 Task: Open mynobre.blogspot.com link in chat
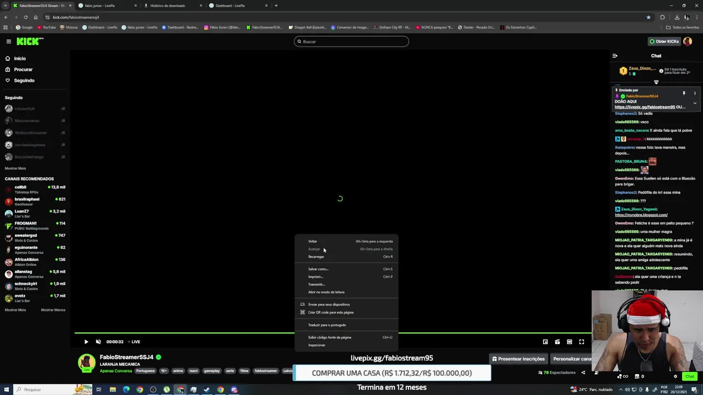point(641,215)
